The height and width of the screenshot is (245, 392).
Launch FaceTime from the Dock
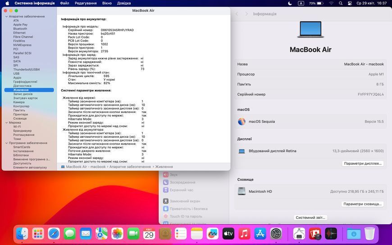pos(133,234)
